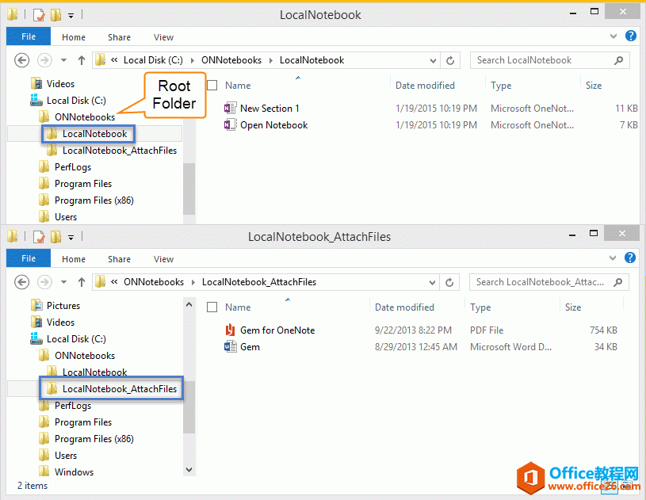This screenshot has height=500, width=646.
Task: Open the File menu in top window
Action: (29, 36)
